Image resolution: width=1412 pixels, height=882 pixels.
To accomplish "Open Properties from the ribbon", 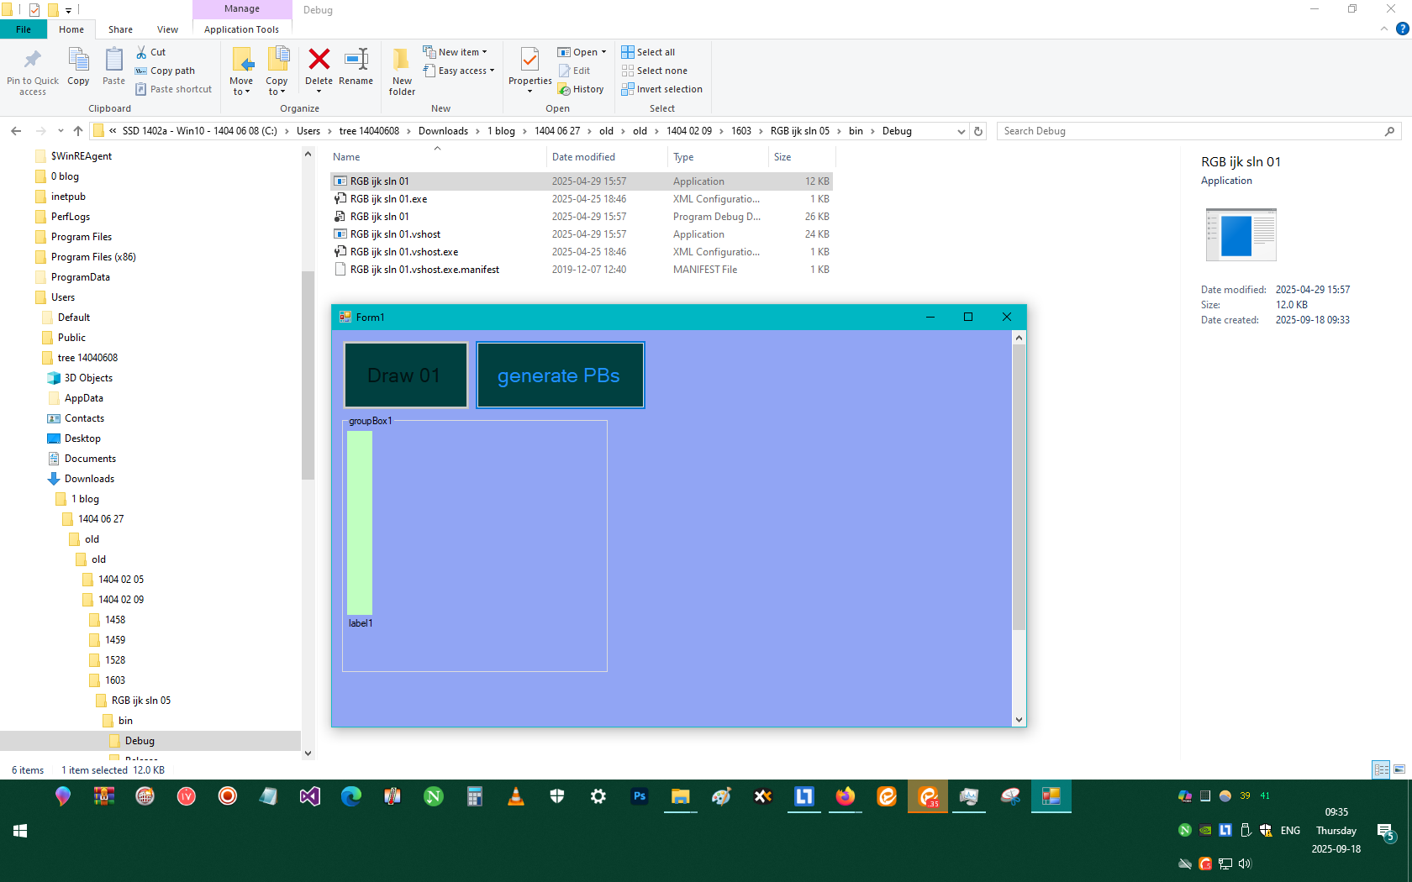I will [x=529, y=60].
